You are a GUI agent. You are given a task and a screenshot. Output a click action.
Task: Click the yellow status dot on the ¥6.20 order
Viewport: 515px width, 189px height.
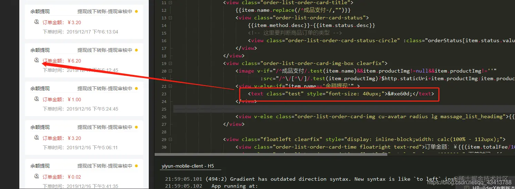tap(136, 50)
